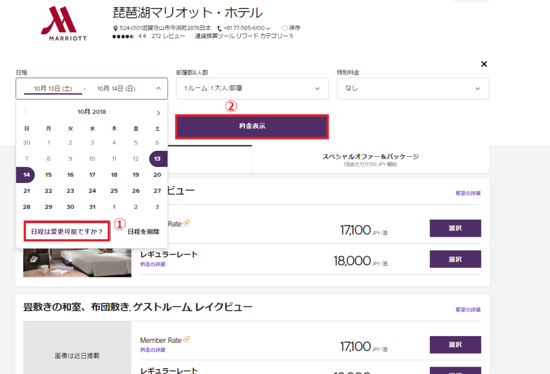Screen dimensions: 550x374
Task: Pick October 17 in the calendar
Action: pos(92,174)
